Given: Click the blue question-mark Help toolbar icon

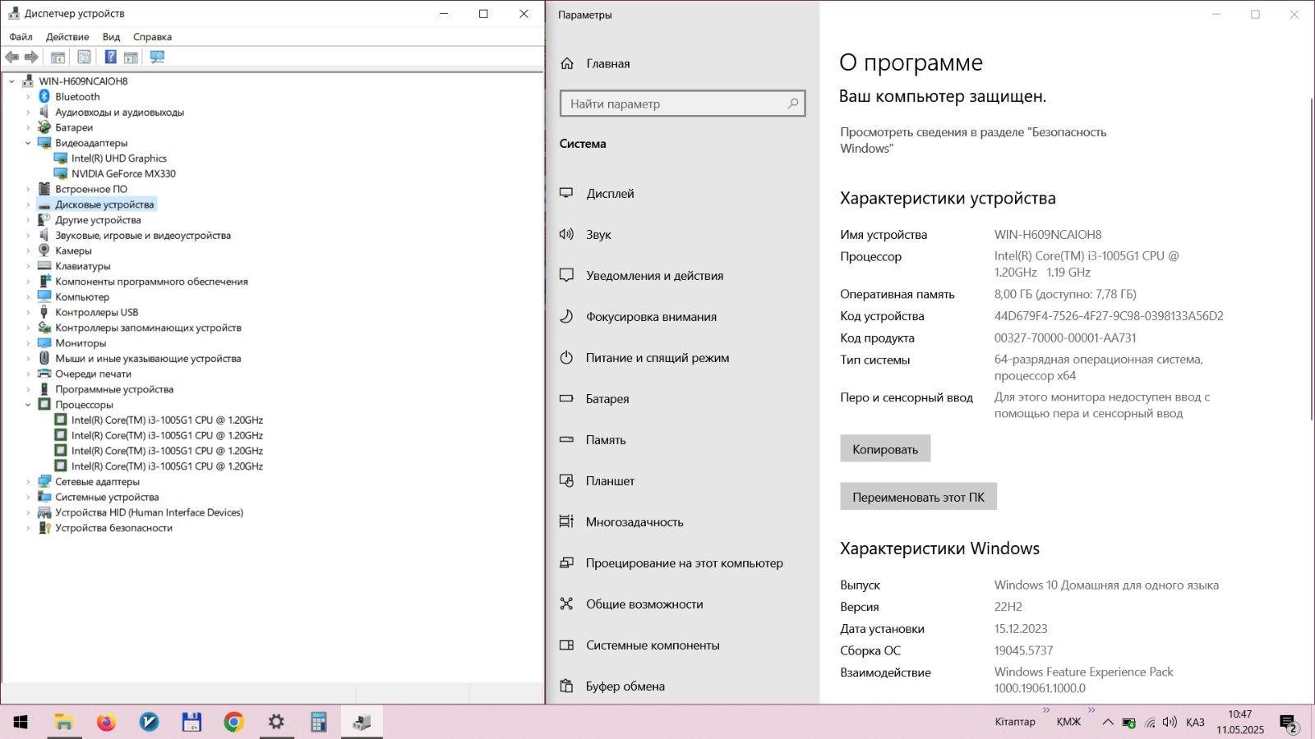Looking at the screenshot, I should [110, 57].
